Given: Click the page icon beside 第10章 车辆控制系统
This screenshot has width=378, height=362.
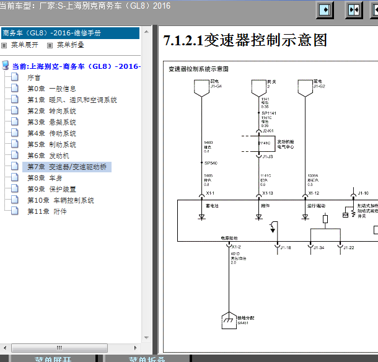Looking at the screenshot, I should [x=15, y=200].
